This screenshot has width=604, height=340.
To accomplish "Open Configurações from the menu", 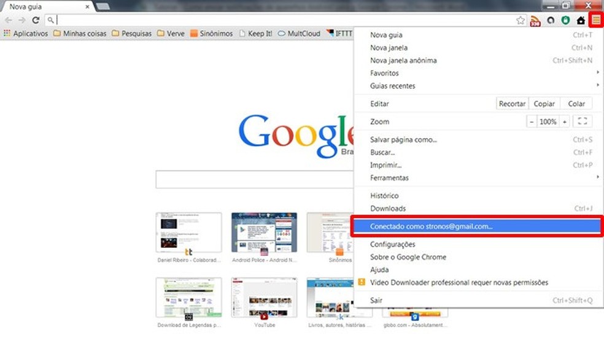I will [x=478, y=244].
